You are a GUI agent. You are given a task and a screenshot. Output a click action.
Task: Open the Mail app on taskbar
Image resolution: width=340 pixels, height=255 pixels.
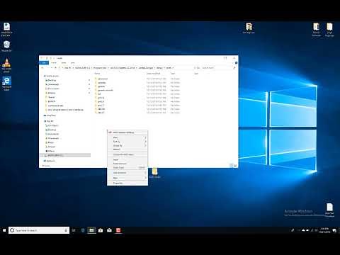click(x=109, y=230)
